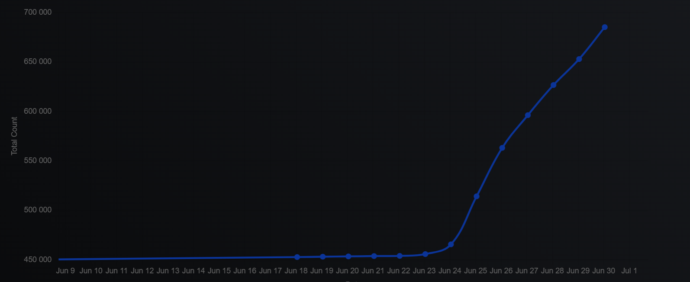Click the Total Count axis title
The image size is (690, 282).
[x=14, y=136]
